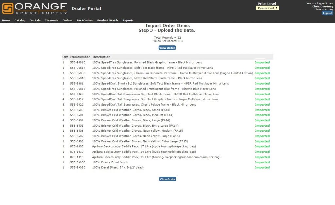This screenshot has height=205, width=335.
Task: Select item number 555-6501
Action: [77, 115]
